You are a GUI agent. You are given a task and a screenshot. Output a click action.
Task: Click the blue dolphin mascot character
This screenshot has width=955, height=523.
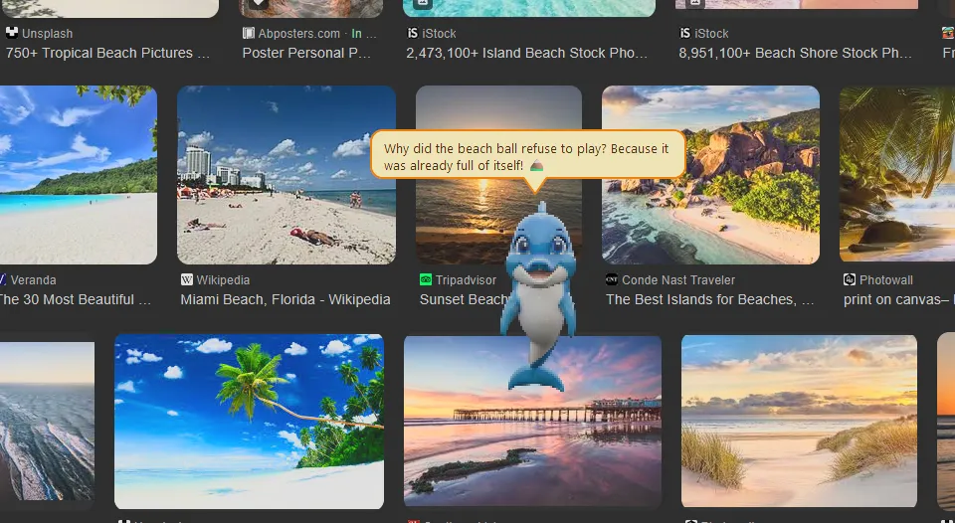[x=538, y=296]
